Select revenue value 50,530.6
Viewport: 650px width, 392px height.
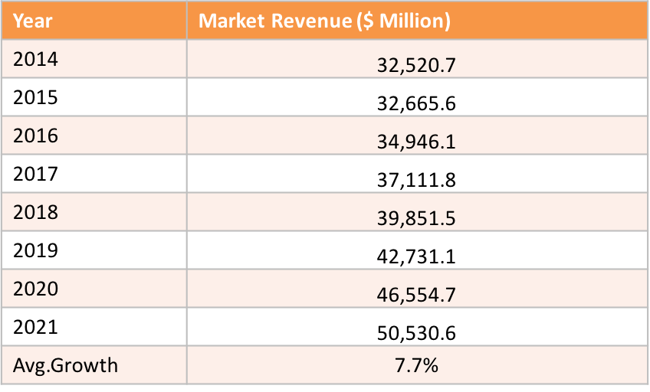416,333
